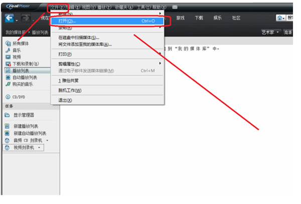The width and height of the screenshot is (301, 204).
Task: Click the small icon after the 帮助 menu
Action: pyautogui.click(x=175, y=8)
